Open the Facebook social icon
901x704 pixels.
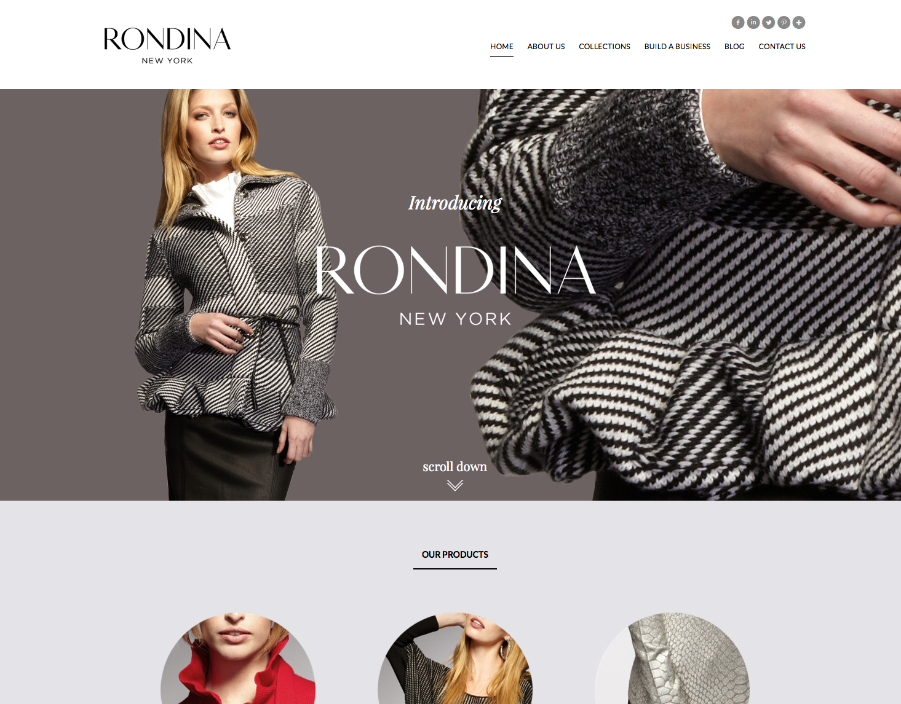(x=738, y=23)
